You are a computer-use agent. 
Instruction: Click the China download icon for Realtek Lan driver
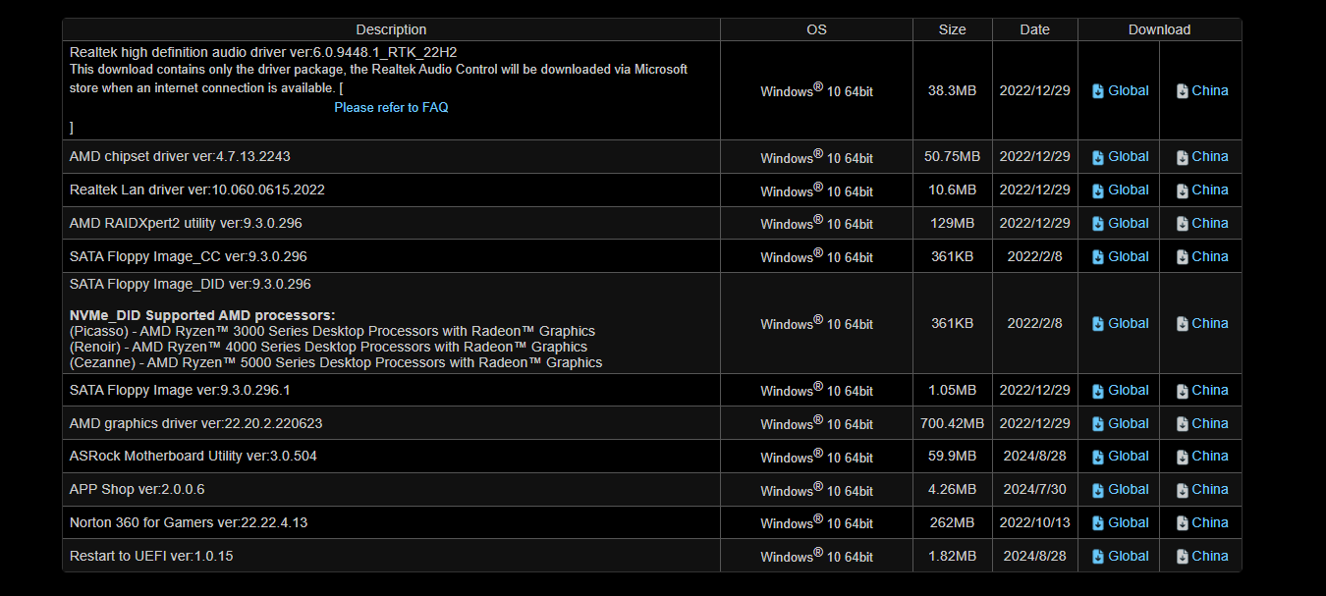tap(1183, 190)
